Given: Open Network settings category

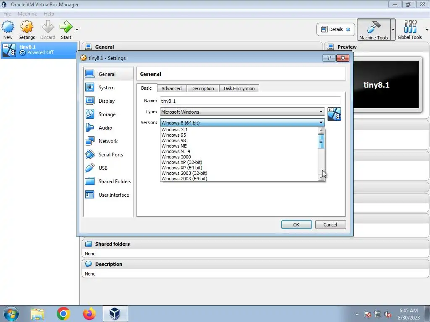Looking at the screenshot, I should coord(108,141).
